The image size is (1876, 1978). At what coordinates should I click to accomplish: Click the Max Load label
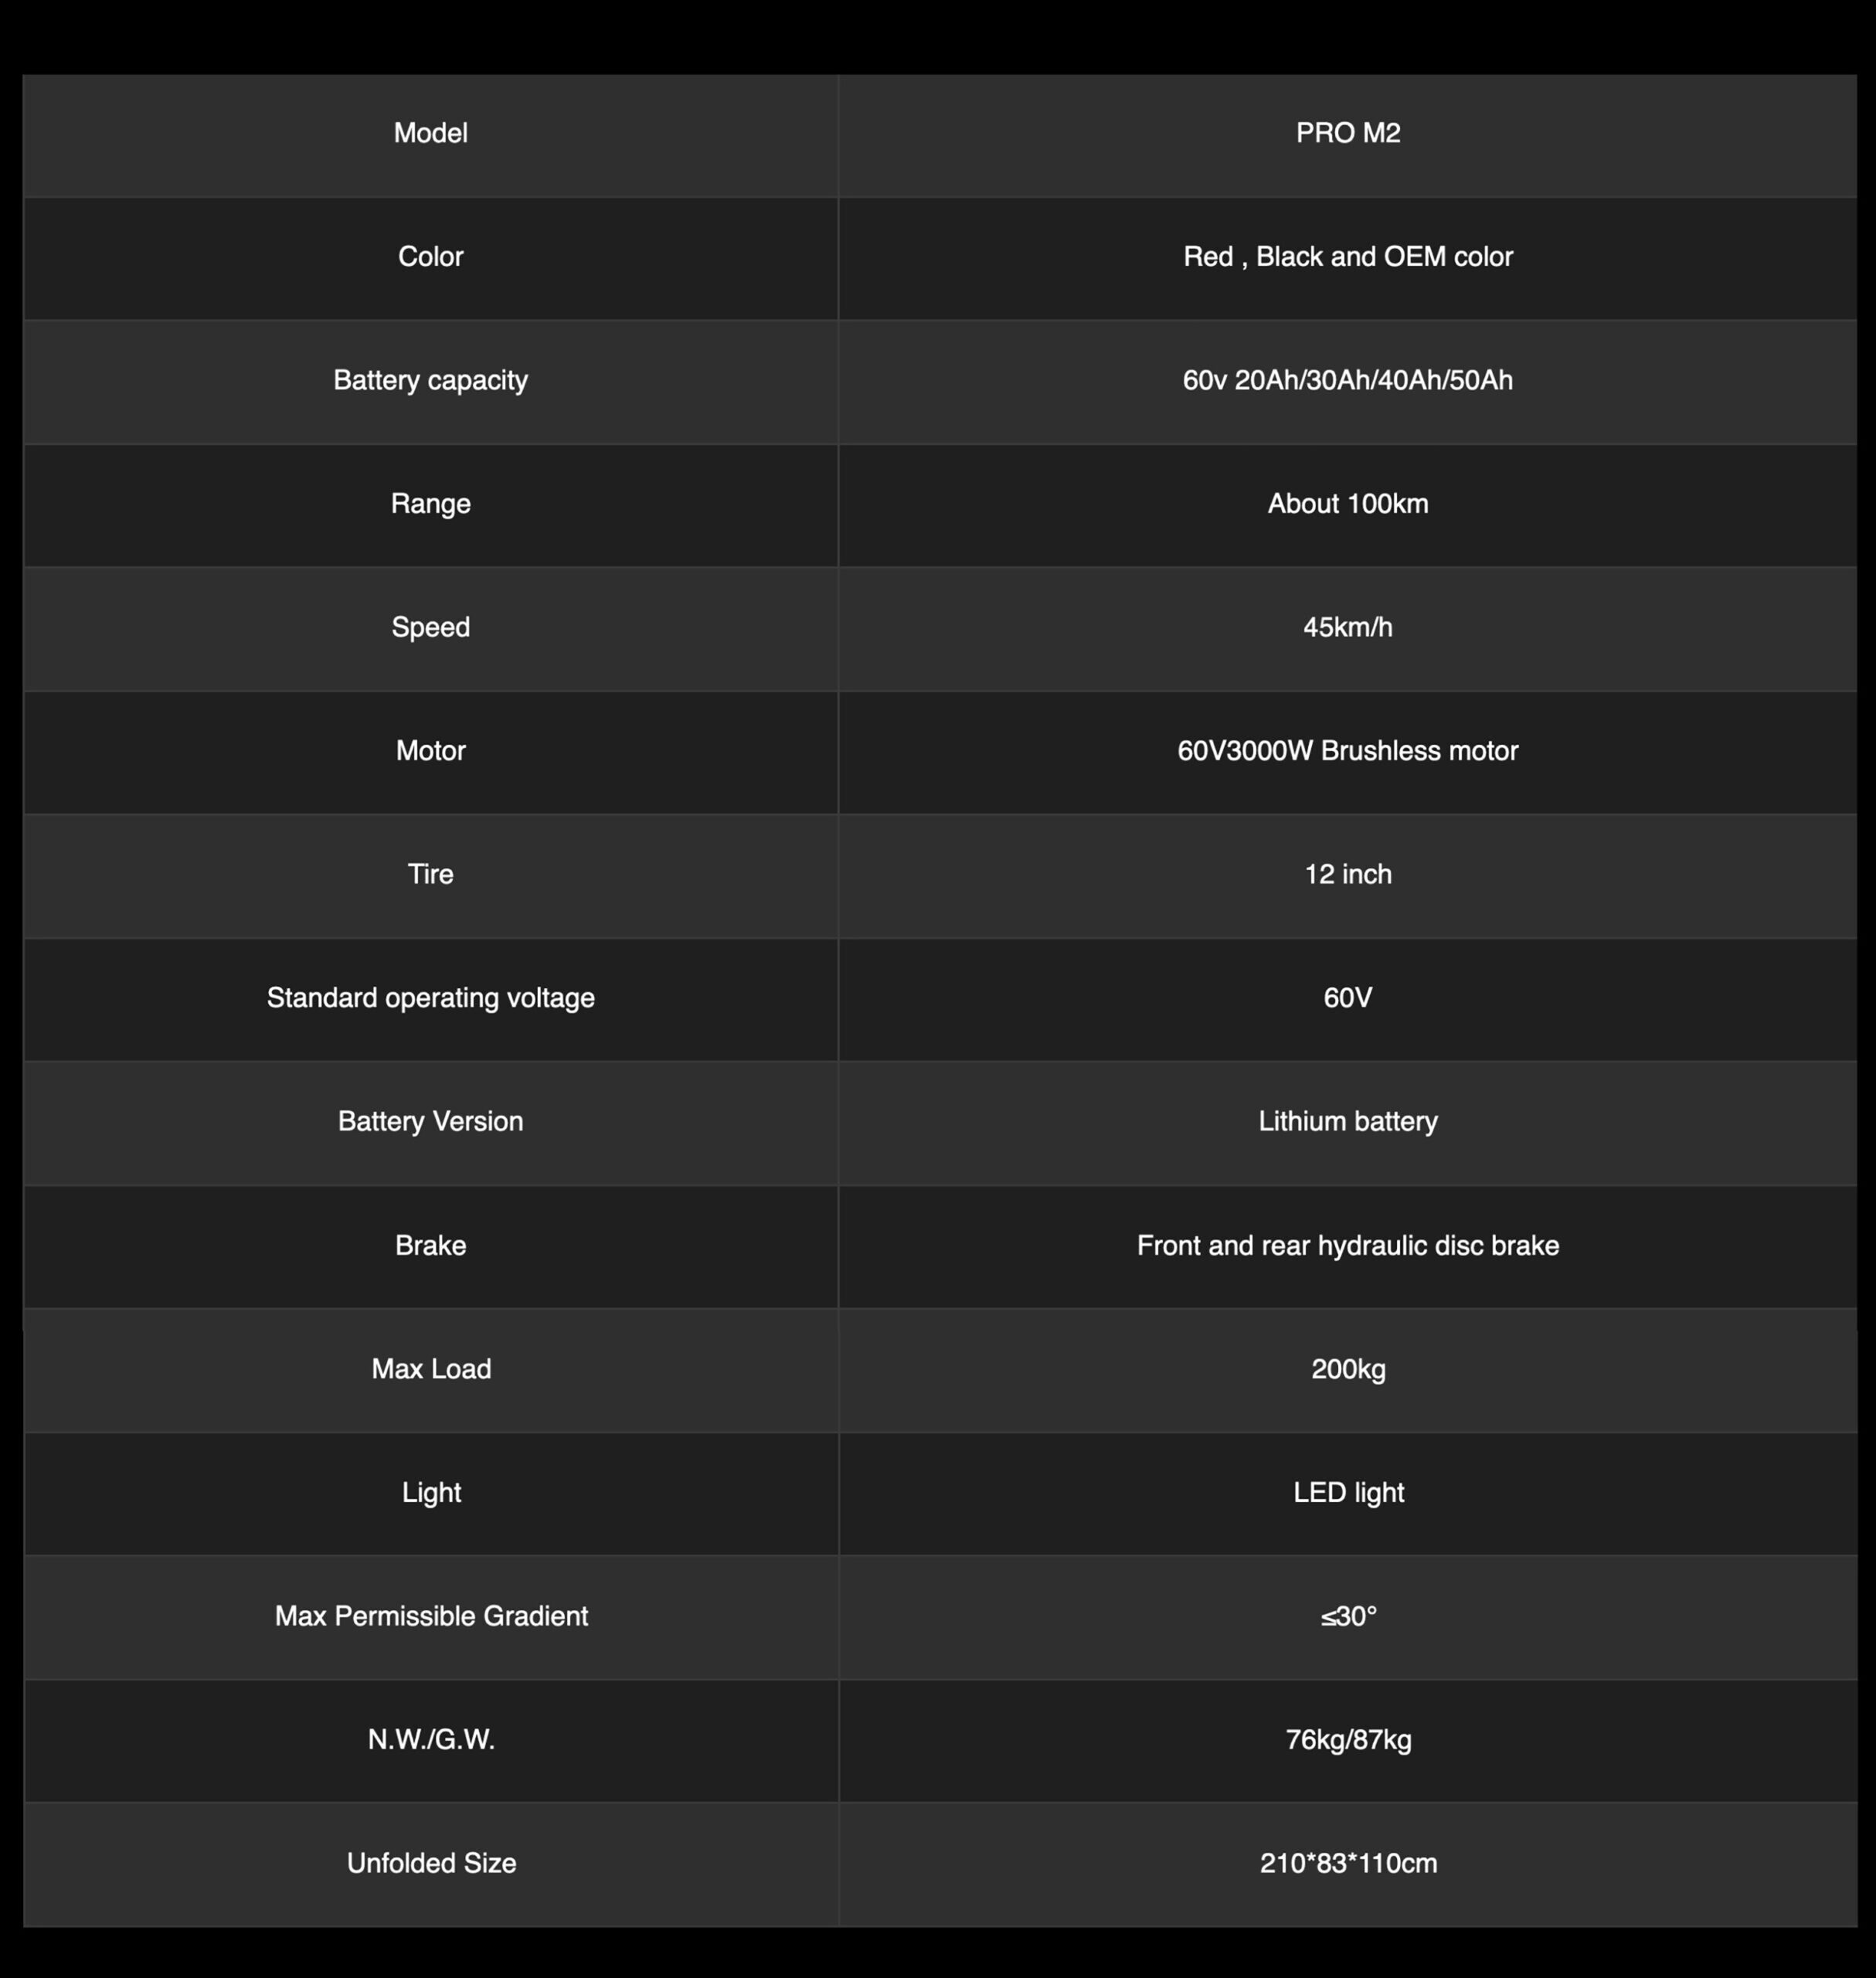431,1369
